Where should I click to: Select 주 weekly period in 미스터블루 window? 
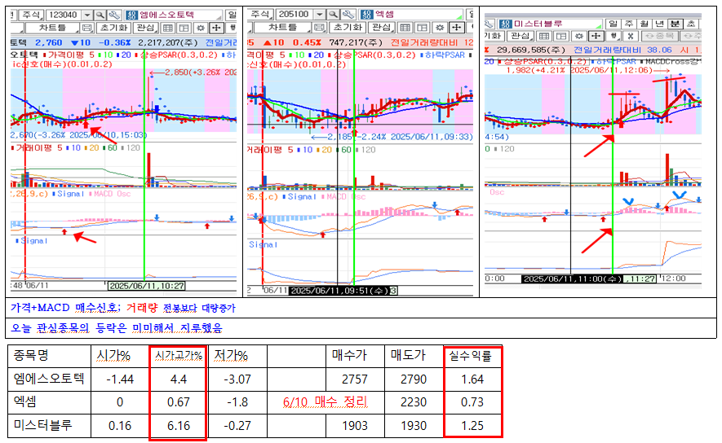[x=628, y=24]
